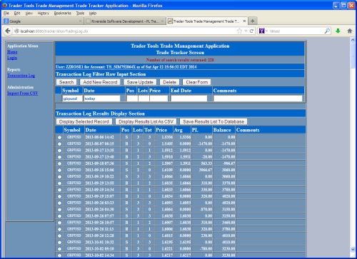The width and height of the screenshot is (357, 259).
Task: Open the Tools menu
Action: [x=80, y=13]
